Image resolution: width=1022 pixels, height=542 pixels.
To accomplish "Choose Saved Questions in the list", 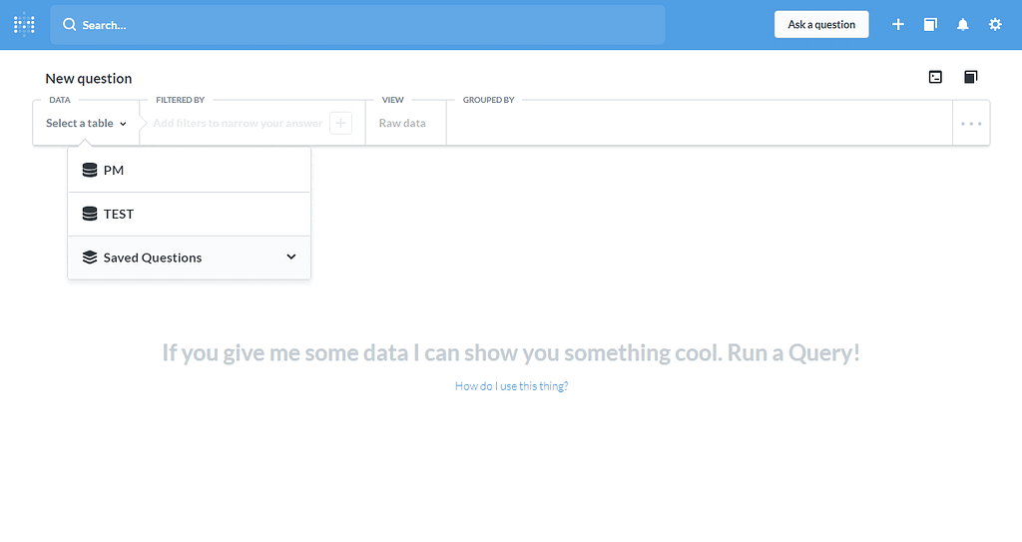I will pyautogui.click(x=189, y=258).
